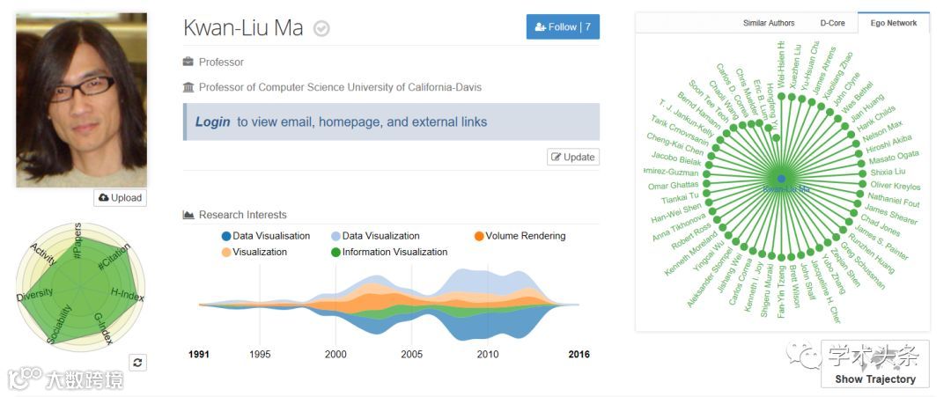Select the Ego Network tab

click(893, 23)
